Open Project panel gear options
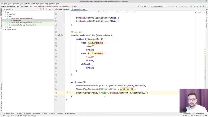The image size is (208, 117). click(x=50, y=9)
